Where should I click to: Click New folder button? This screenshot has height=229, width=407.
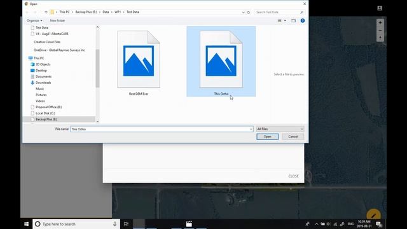click(x=57, y=20)
